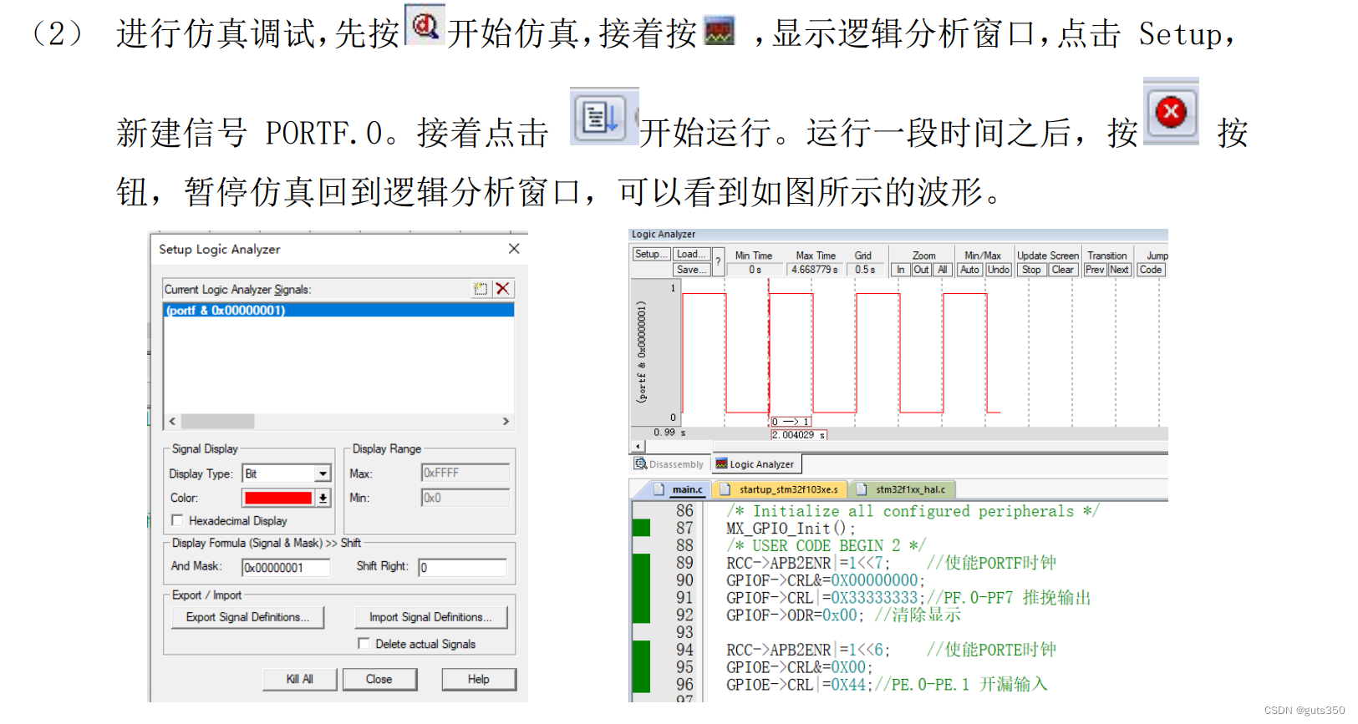Click Update Screen Stop button

[x=1031, y=270]
